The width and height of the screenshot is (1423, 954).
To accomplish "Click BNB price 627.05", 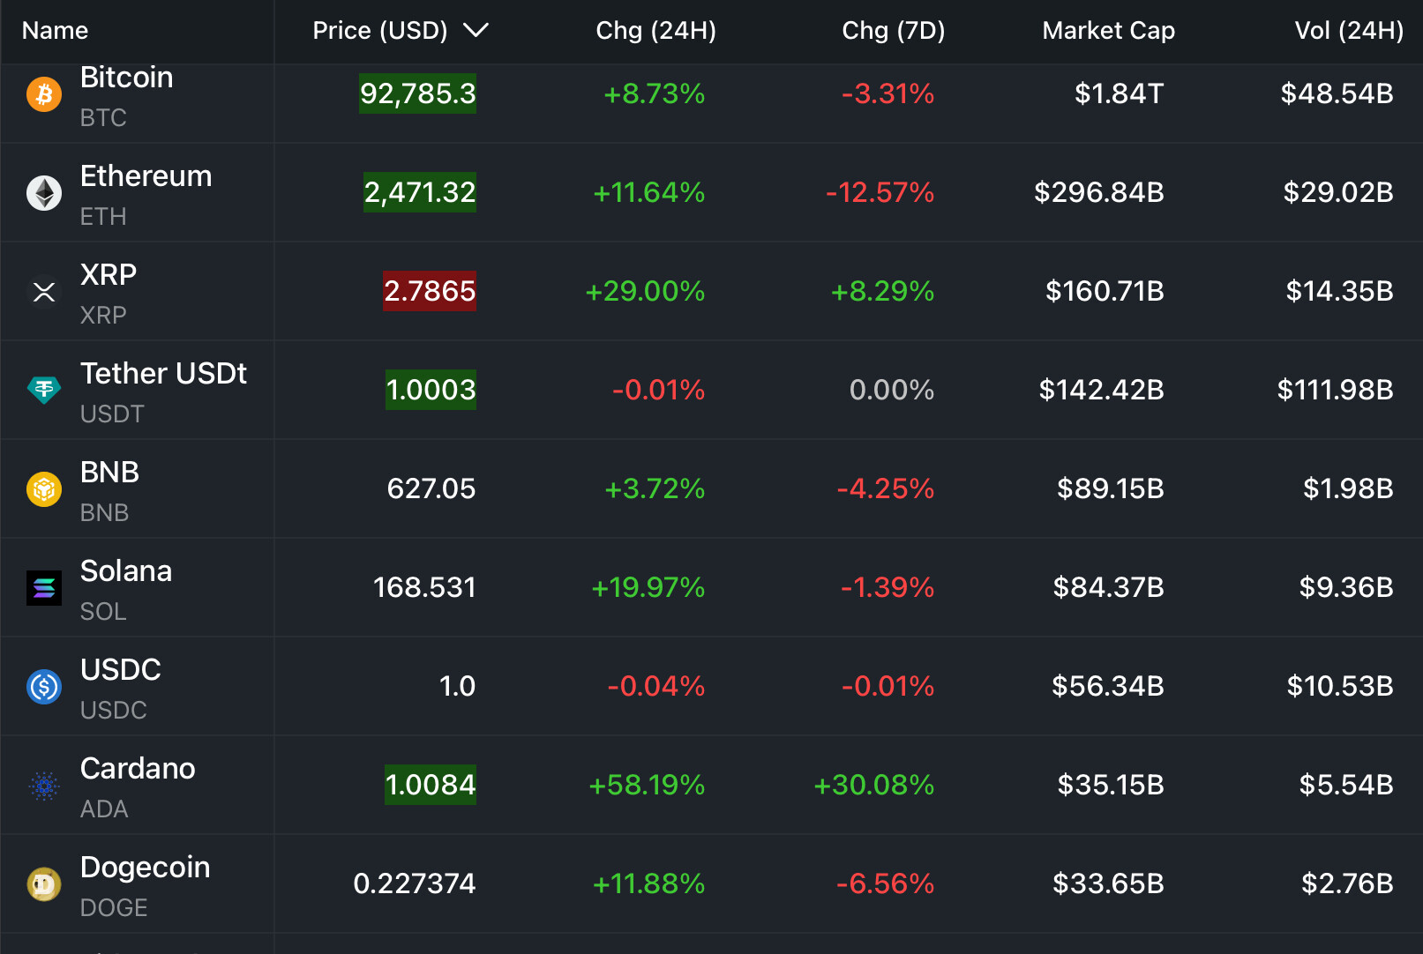I will tap(431, 488).
